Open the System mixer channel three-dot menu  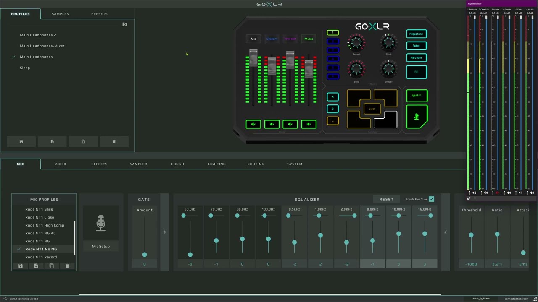[x=504, y=193]
